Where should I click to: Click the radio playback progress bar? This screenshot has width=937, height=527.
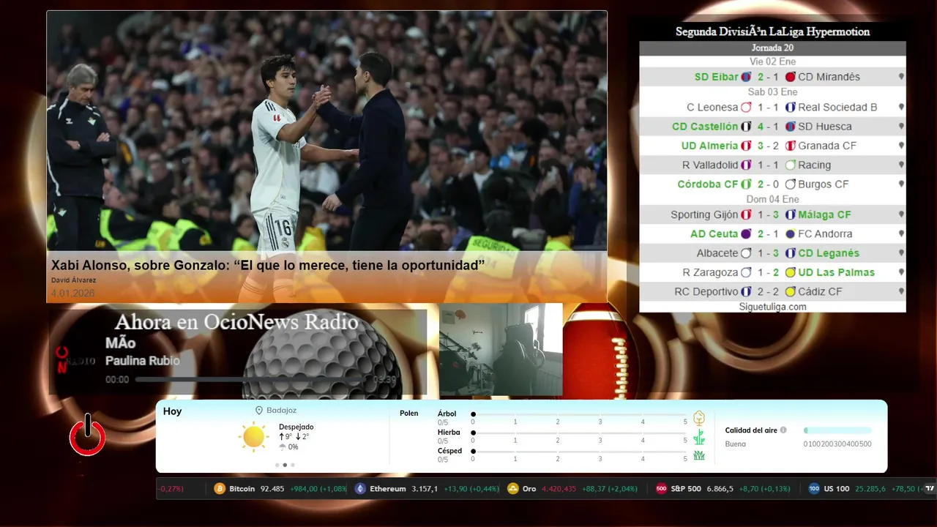252,380
